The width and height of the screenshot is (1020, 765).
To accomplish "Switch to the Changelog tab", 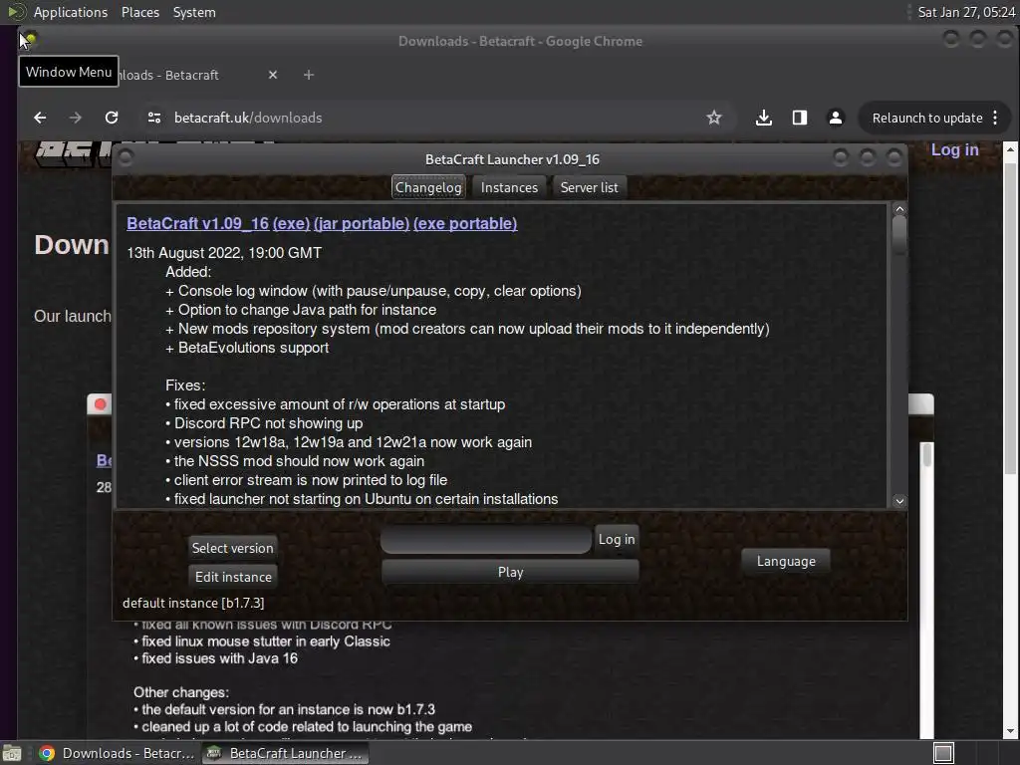I will (x=428, y=187).
